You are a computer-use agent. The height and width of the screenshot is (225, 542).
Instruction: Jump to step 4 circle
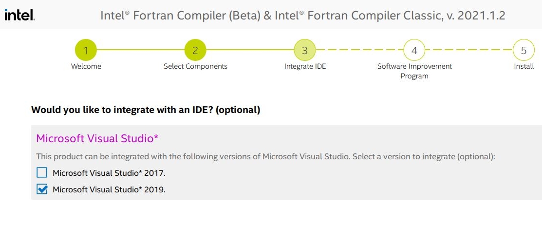click(414, 50)
